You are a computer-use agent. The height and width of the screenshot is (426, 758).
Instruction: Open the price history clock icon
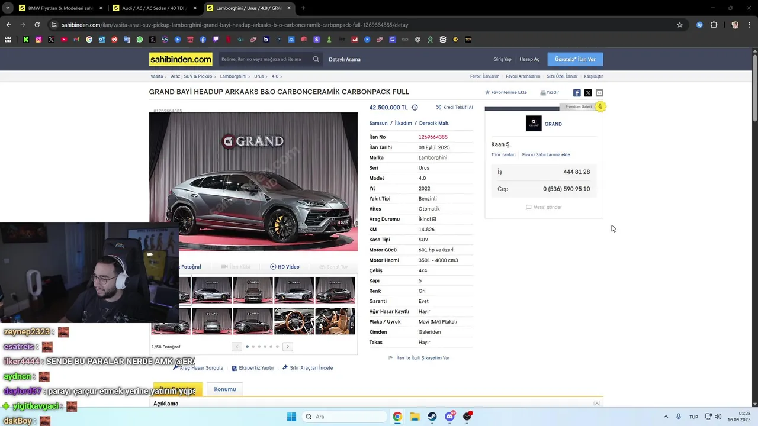click(415, 108)
